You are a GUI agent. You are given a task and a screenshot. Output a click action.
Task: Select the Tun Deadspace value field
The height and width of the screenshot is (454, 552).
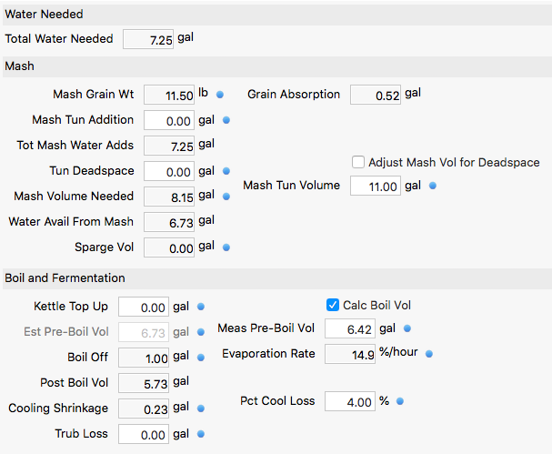(x=169, y=171)
